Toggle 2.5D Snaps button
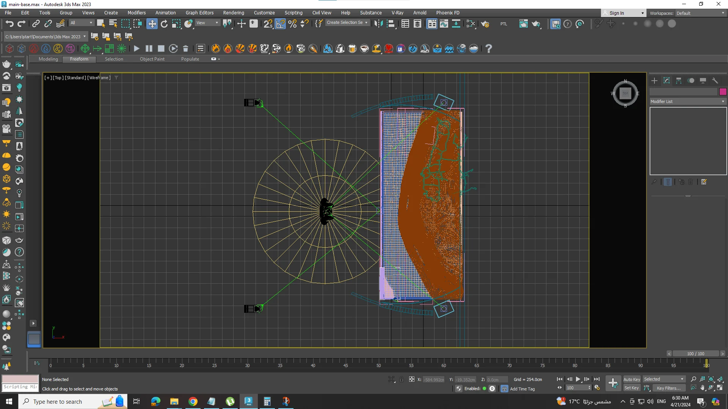 coord(268,24)
